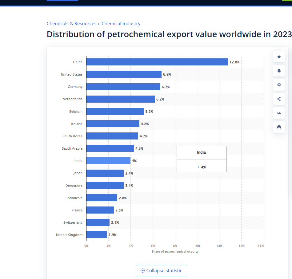Screen dimensions: 292x279
Task: Click the United Kingdom axis label
Action: [69, 235]
